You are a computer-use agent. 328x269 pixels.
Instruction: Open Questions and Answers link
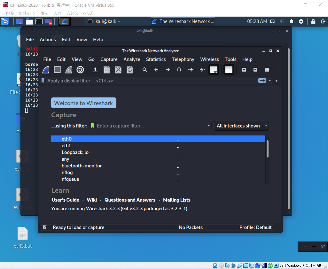(130, 200)
